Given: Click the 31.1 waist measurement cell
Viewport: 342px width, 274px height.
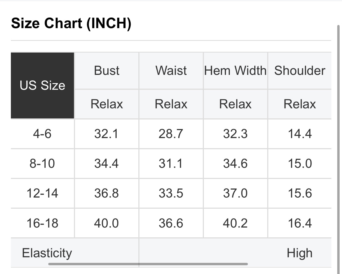Looking at the screenshot, I should (171, 163).
